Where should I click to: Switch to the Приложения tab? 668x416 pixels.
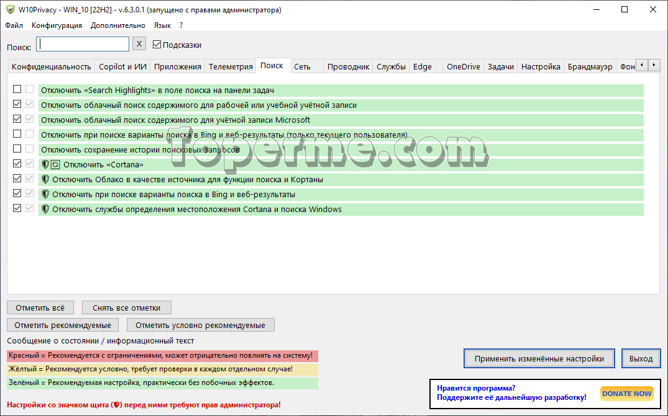(178, 67)
